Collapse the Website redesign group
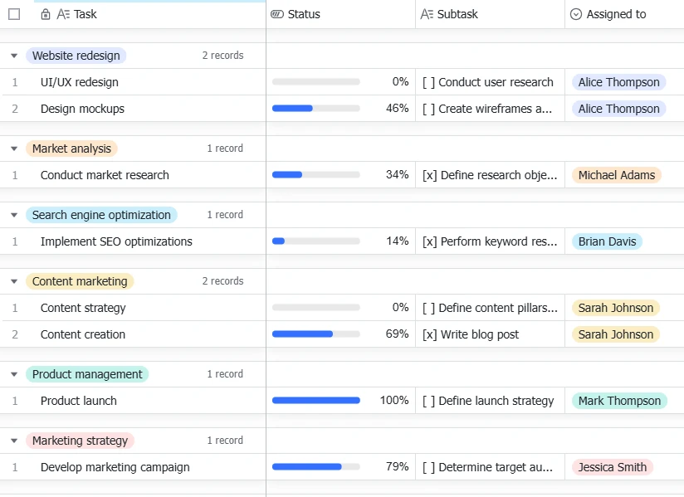Image resolution: width=684 pixels, height=497 pixels. 14,56
